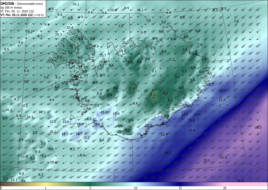Image resolution: width=268 pixels, height=190 pixels.
Task: Click the legend title "DMI/IGB : Úrkomumætti (mm)"
Action: point(22,4)
